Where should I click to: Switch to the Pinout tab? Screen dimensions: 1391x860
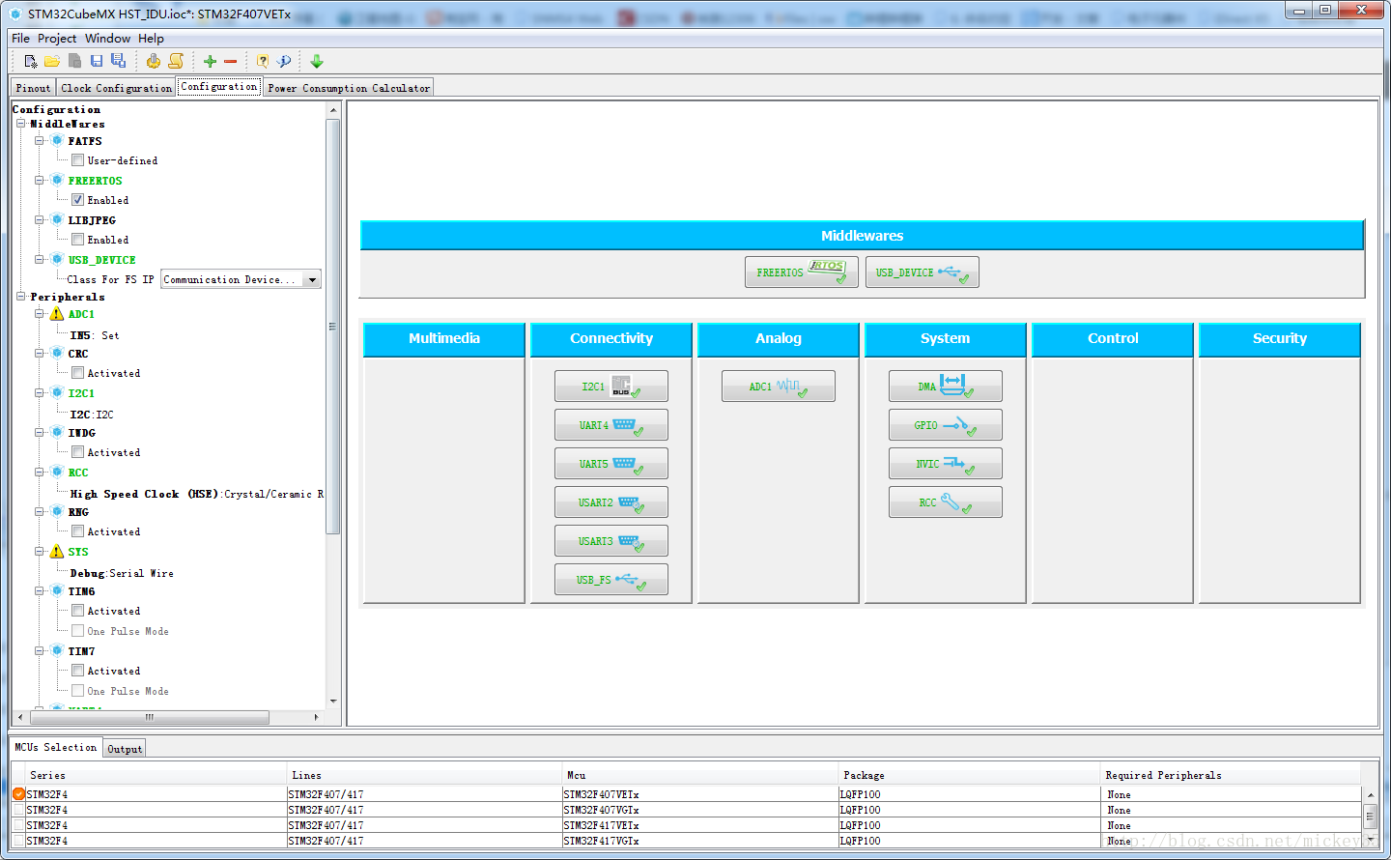(x=33, y=88)
